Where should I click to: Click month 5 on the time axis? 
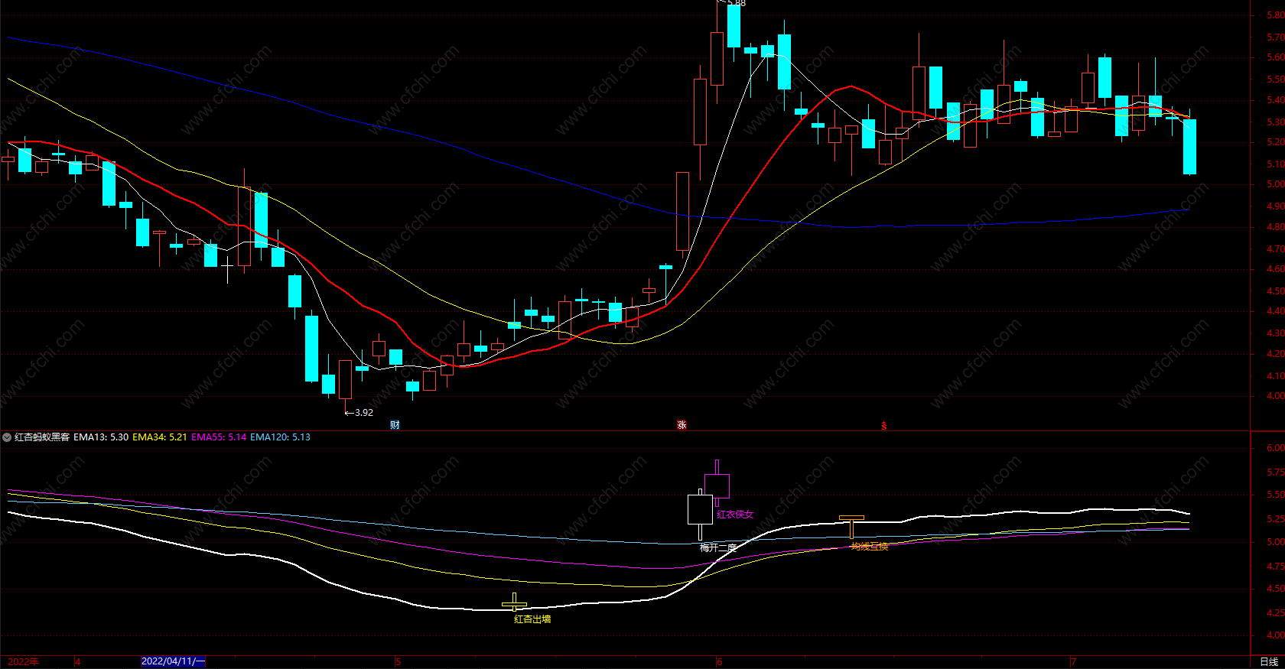pos(398,662)
